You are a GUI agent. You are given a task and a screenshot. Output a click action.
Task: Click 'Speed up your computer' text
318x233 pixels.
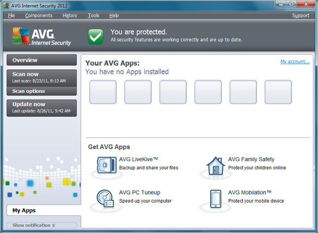pos(145,201)
